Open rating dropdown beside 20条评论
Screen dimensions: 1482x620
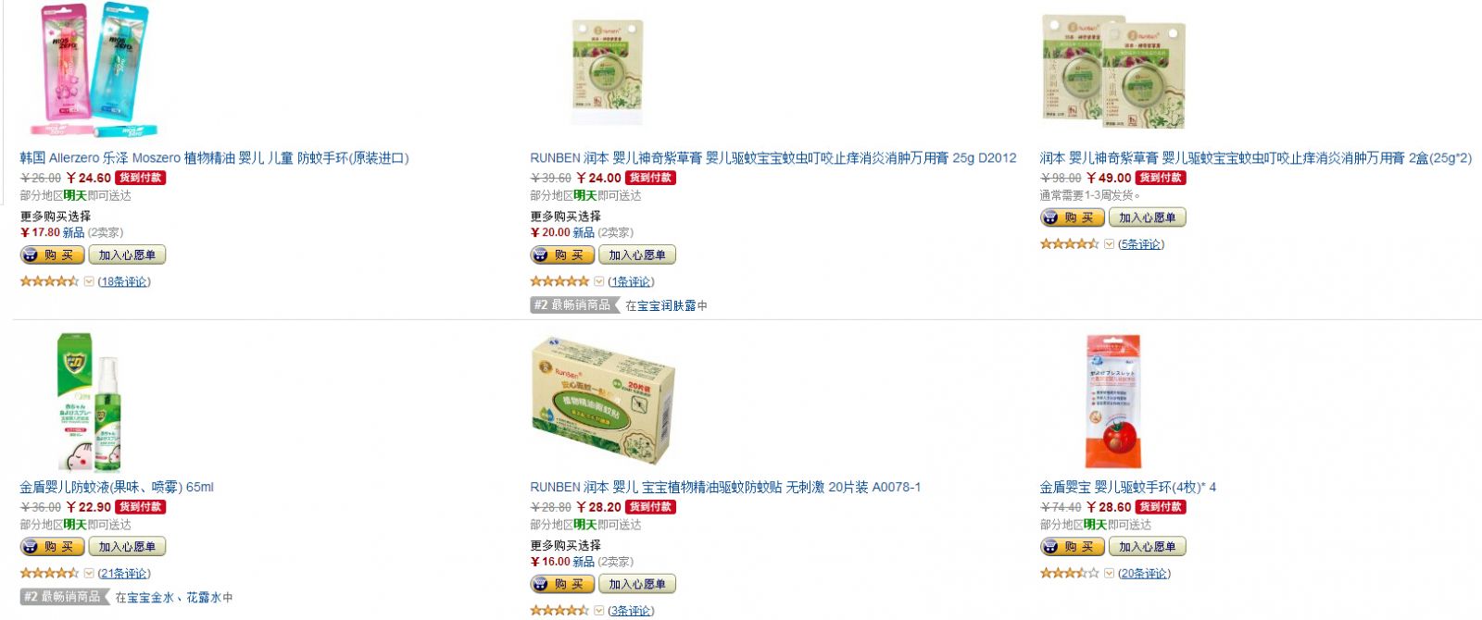[x=1109, y=574]
